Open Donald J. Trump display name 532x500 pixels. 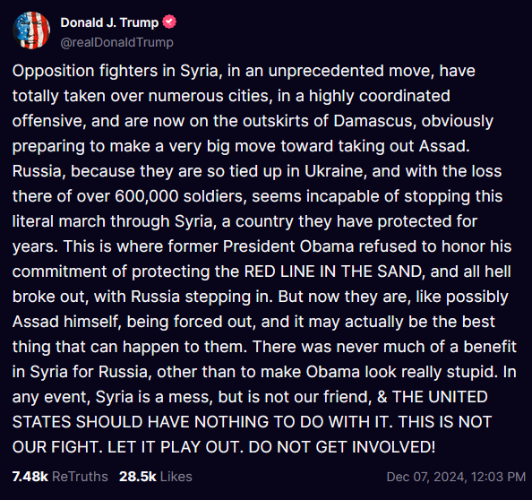point(109,22)
